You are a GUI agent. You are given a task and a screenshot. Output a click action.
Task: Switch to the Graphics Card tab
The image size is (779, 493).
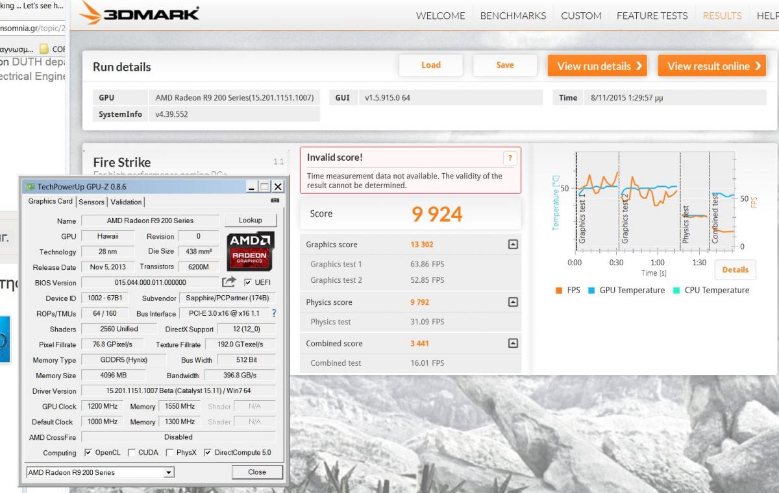51,201
